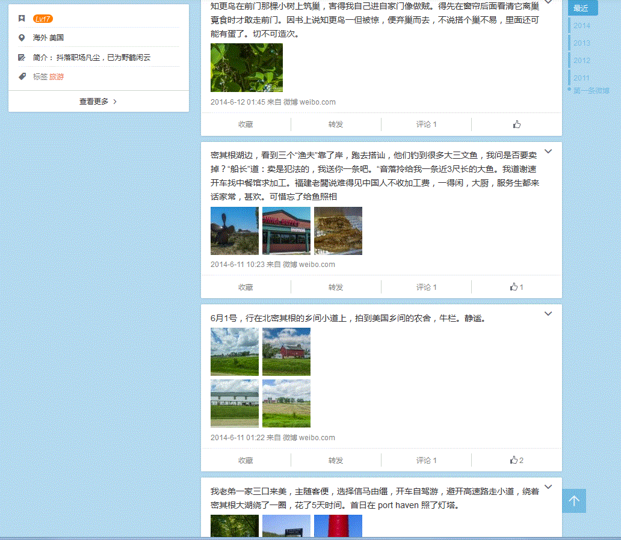Expand 查看更多 profile details
Screen dimensions: 621x540
[x=98, y=102]
